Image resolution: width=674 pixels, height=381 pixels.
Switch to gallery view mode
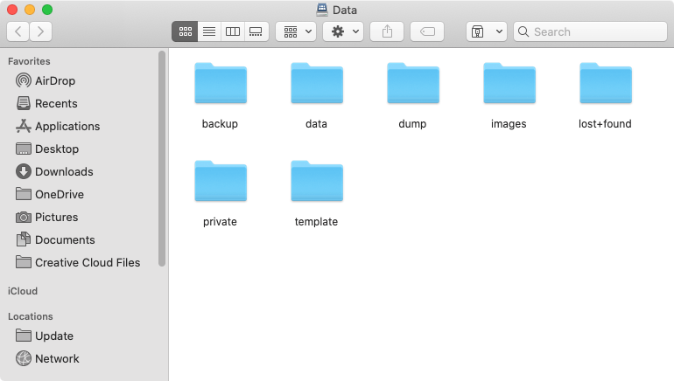tap(256, 31)
